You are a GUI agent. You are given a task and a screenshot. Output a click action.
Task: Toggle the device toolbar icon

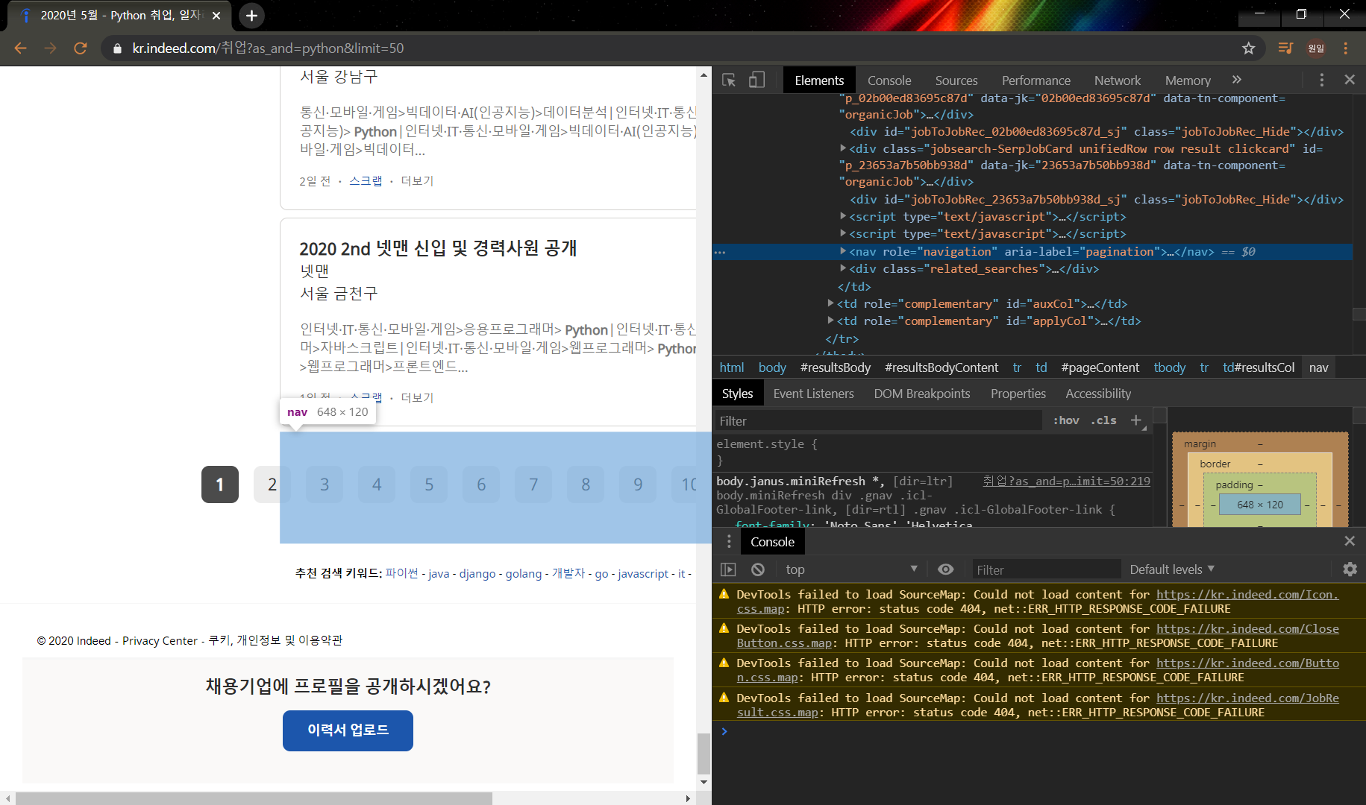tap(756, 80)
